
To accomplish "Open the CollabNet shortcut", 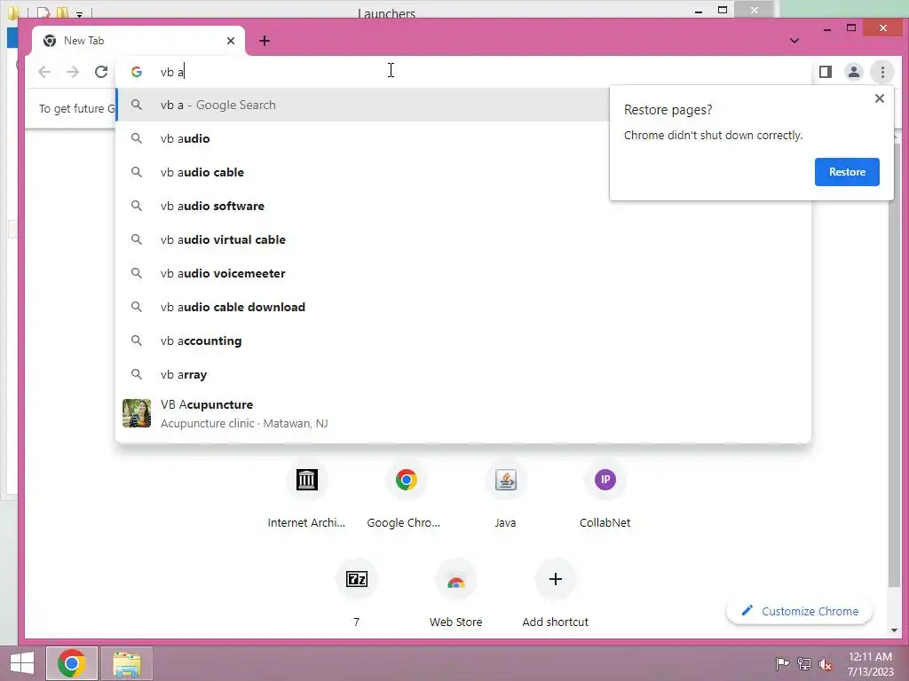I will tap(605, 496).
